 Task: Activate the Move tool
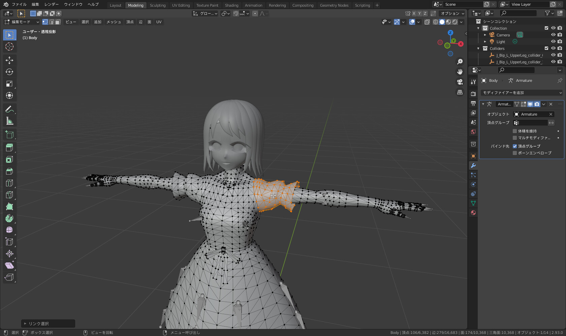pos(9,60)
